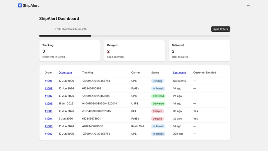268x151 pixels.
Task: Open order #1004
Action: click(49, 118)
